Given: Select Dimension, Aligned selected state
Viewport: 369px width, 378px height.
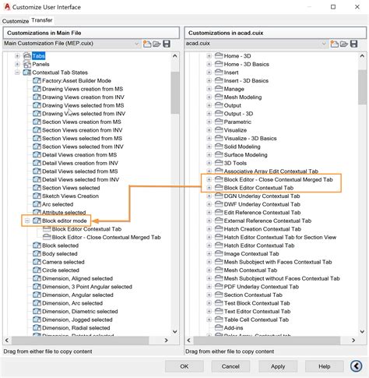Looking at the screenshot, I should [77, 278].
